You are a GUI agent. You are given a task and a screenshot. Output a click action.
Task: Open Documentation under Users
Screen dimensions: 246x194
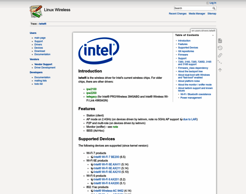click(42, 54)
